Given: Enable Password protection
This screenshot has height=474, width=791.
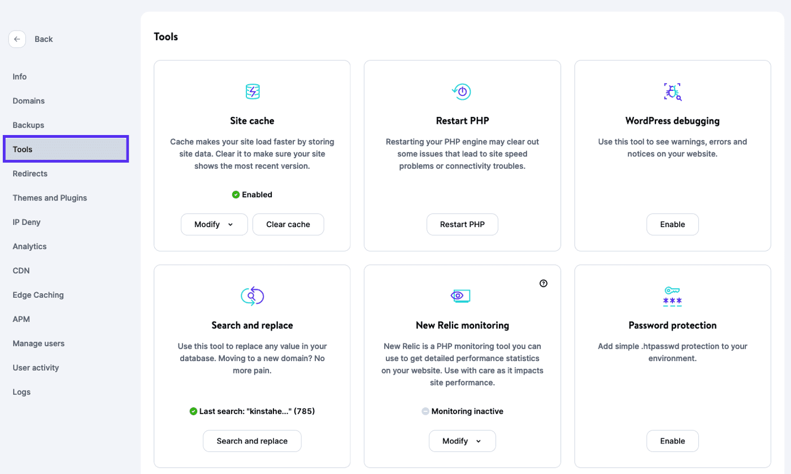Looking at the screenshot, I should coord(672,441).
